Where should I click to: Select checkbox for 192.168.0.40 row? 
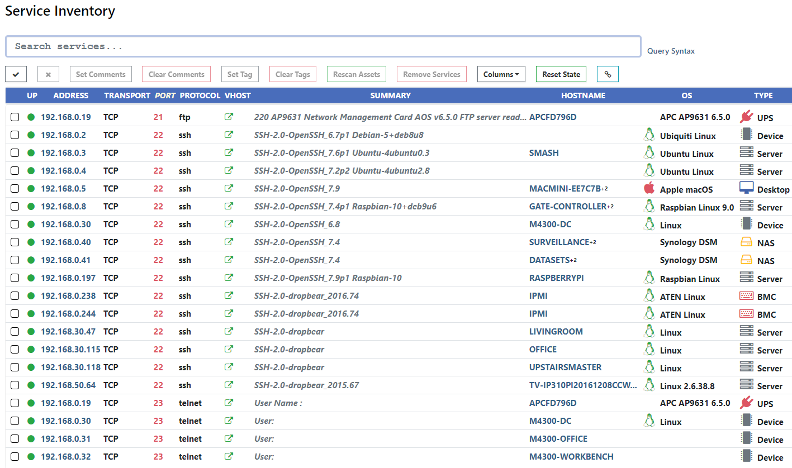pyautogui.click(x=15, y=242)
